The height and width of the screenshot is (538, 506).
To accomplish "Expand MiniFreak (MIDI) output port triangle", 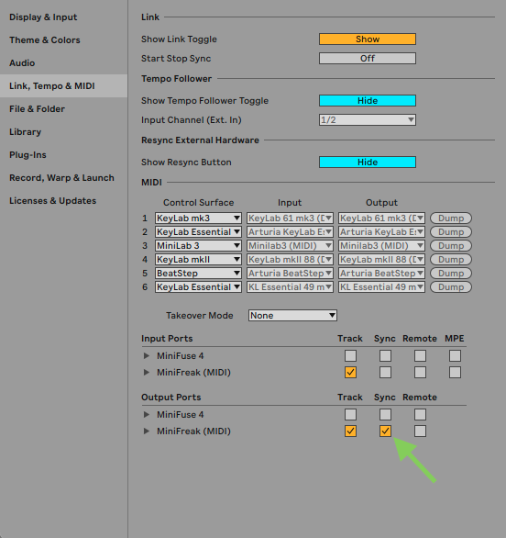I will (x=147, y=431).
